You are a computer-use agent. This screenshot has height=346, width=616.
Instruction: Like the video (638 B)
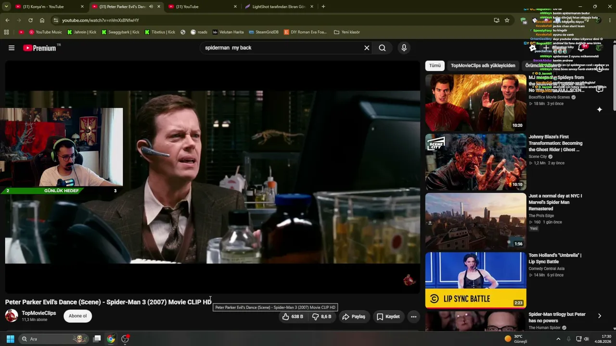(x=293, y=317)
